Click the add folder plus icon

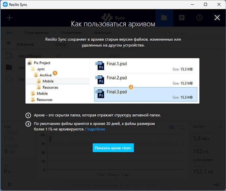pos(10,18)
